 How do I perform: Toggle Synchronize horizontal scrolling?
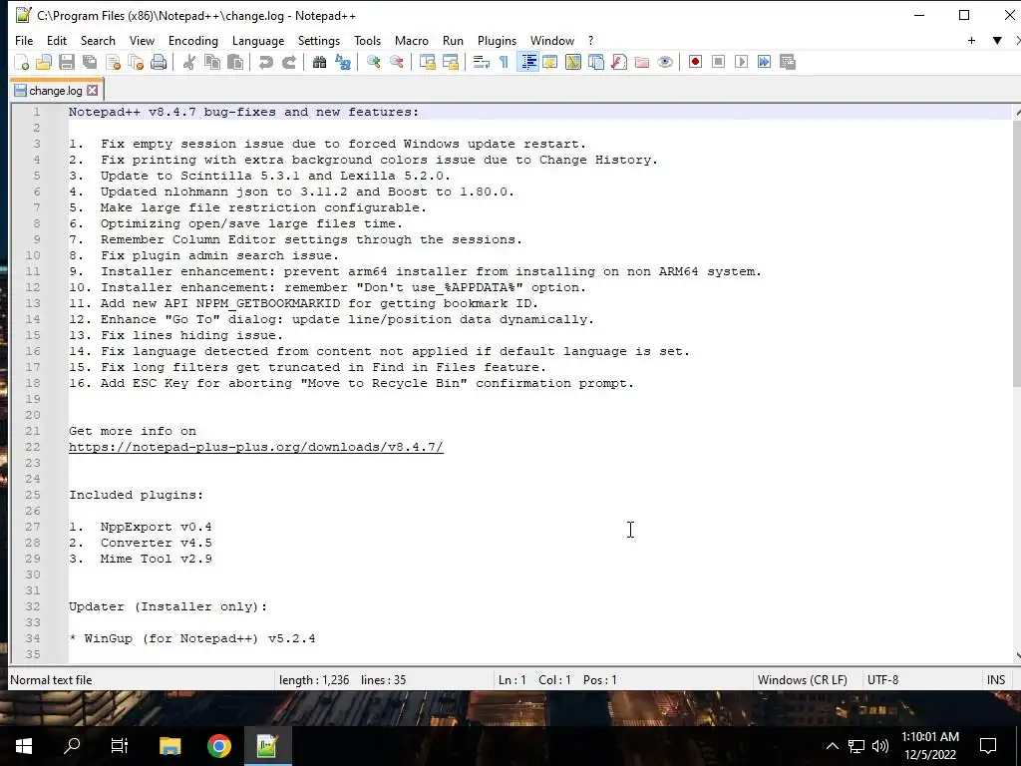[x=450, y=62]
